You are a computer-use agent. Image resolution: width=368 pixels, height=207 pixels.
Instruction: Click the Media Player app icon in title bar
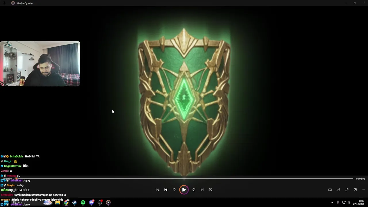[13, 3]
